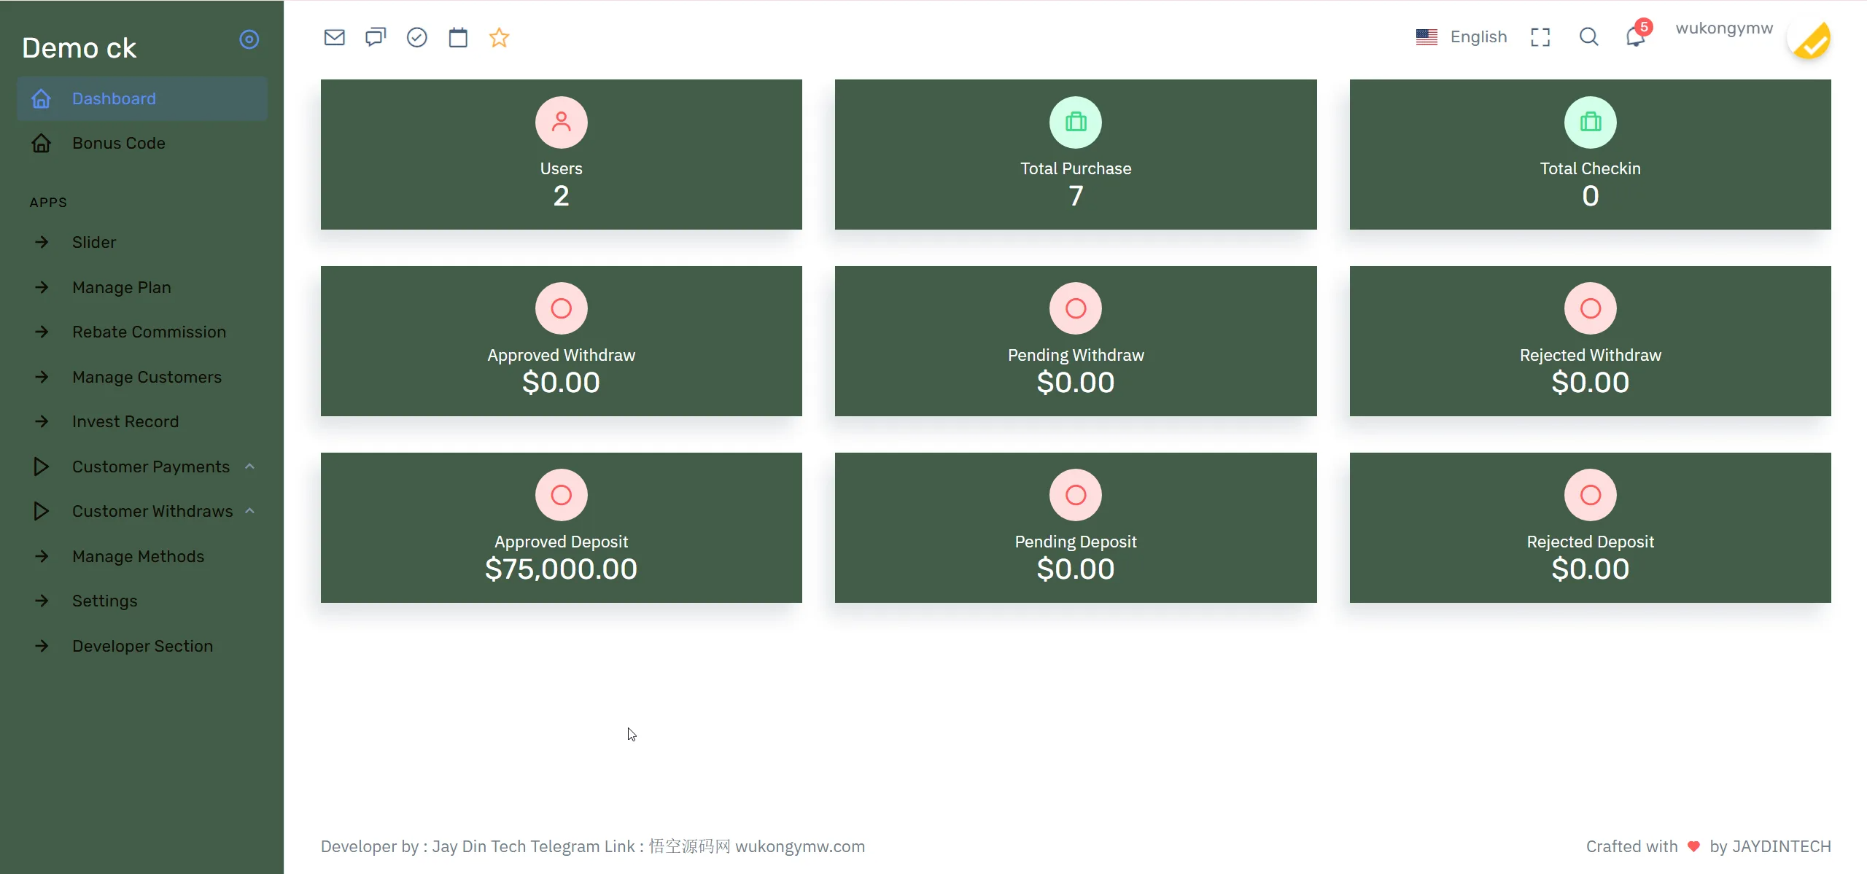This screenshot has height=874, width=1867.
Task: Open the calendar icon in header
Action: coord(458,37)
